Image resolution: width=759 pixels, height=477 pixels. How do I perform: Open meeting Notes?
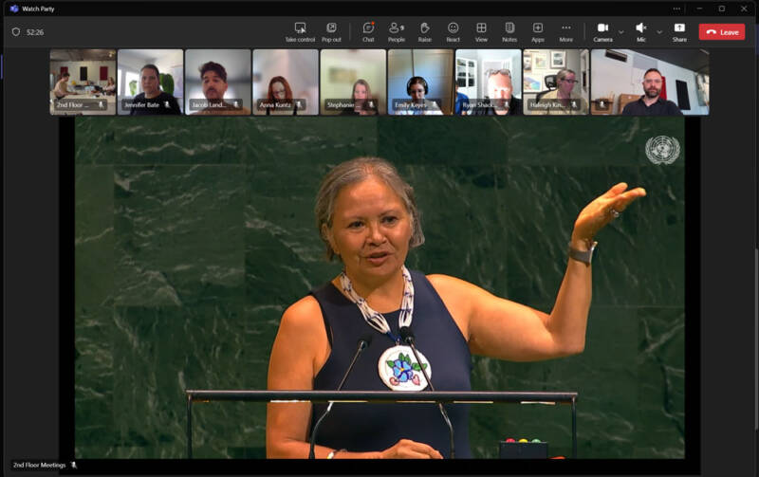coord(509,32)
